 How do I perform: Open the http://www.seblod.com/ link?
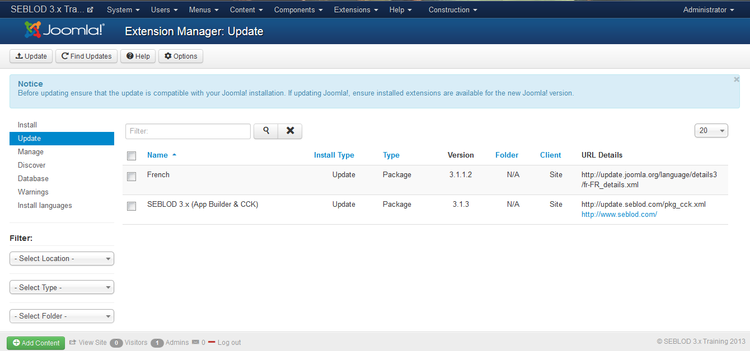(x=619, y=214)
